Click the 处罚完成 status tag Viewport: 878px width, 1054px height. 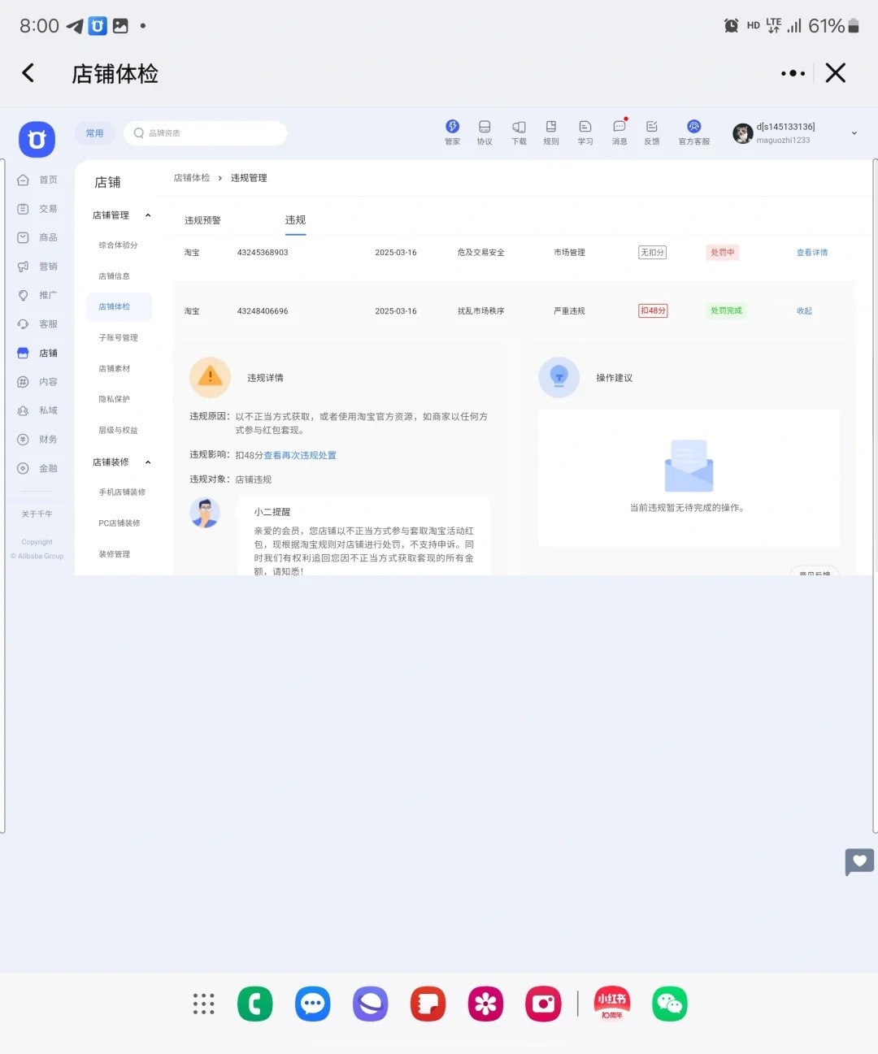pyautogui.click(x=727, y=311)
